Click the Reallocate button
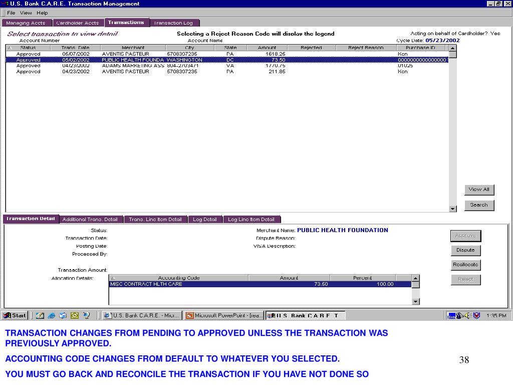This screenshot has width=513, height=385. [465, 265]
